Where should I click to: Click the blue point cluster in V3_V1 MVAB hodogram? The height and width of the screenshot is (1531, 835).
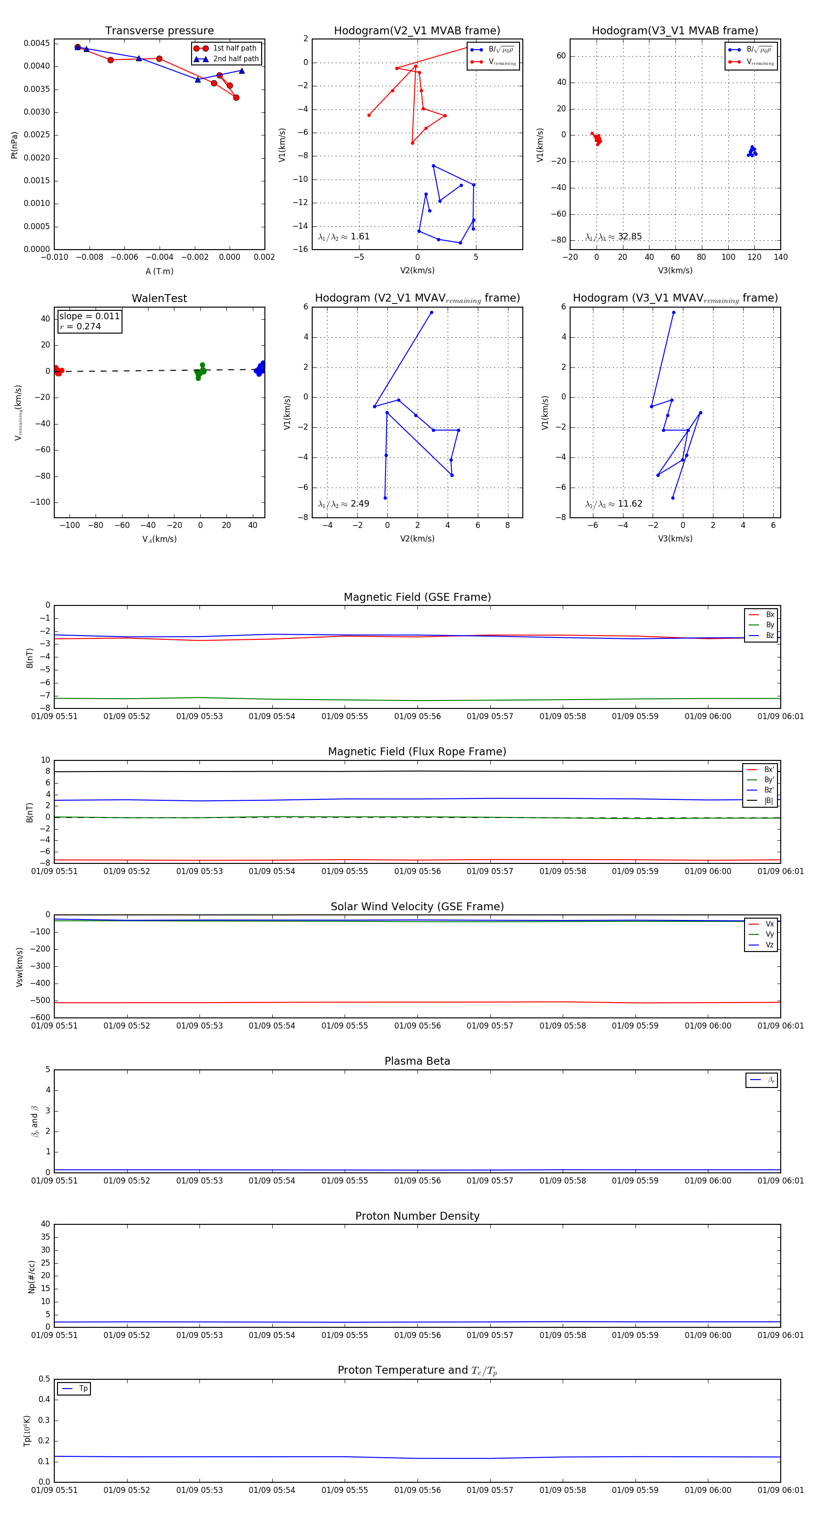752,152
